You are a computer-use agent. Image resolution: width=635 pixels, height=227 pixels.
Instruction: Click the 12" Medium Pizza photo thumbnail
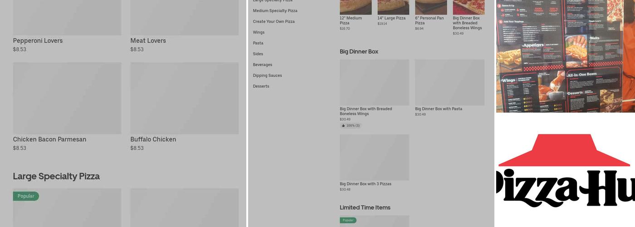click(356, 7)
